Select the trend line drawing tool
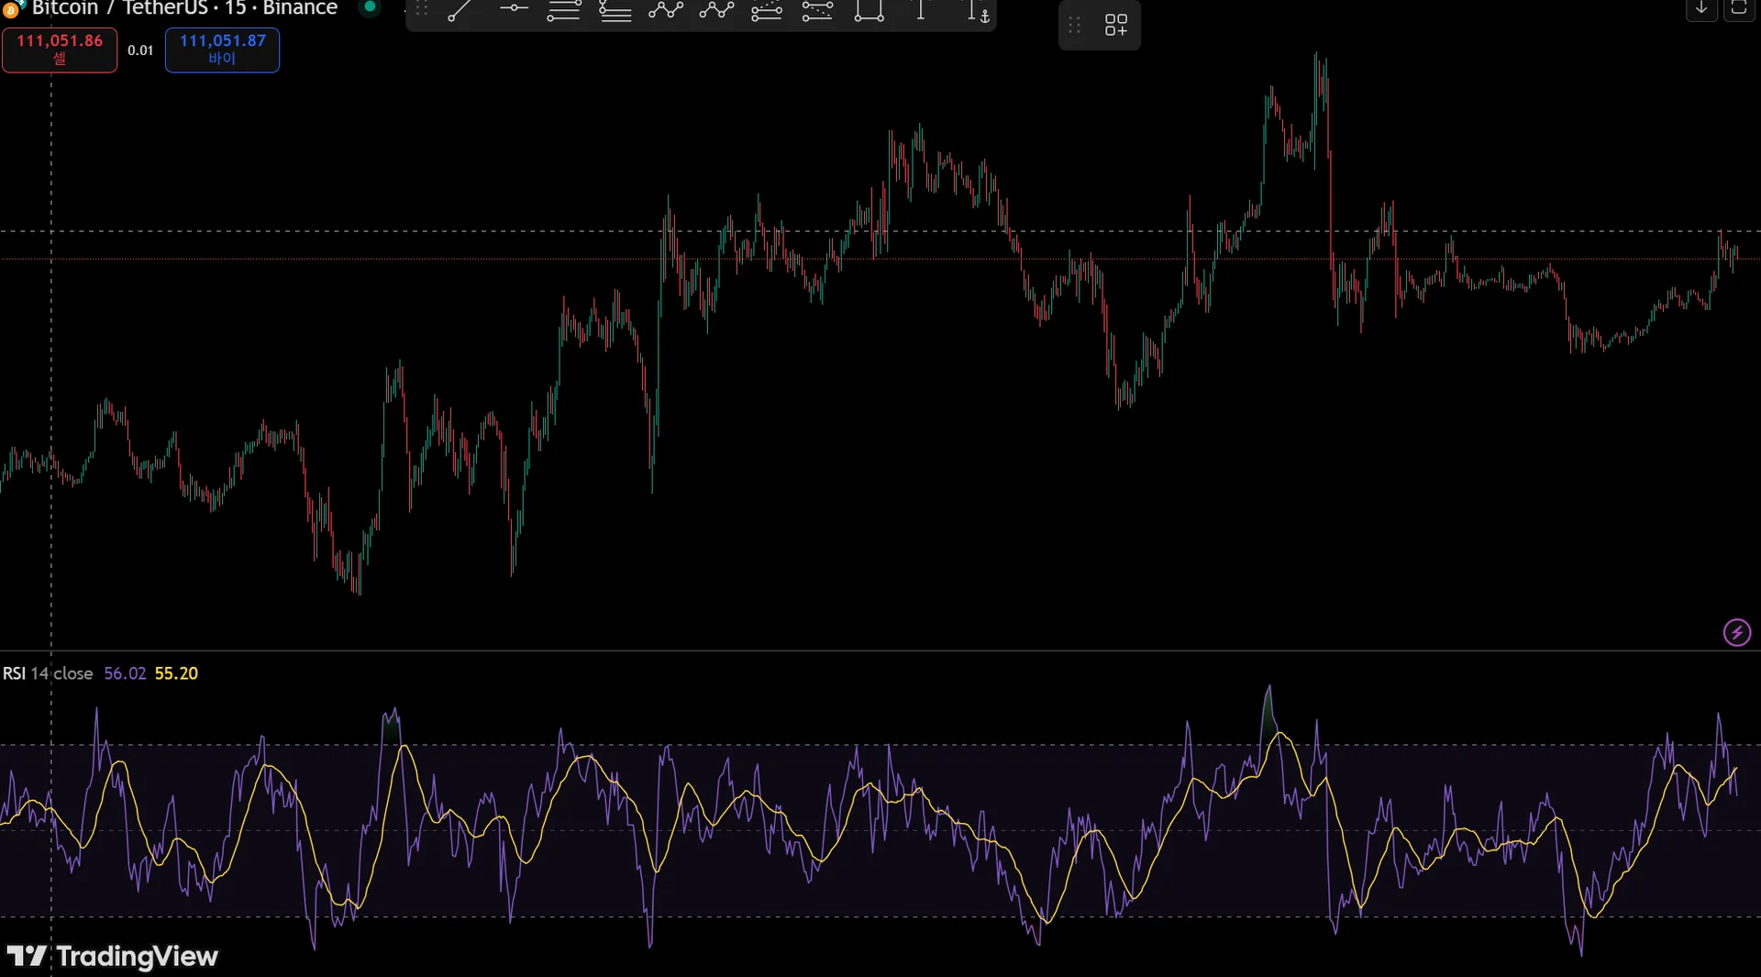Viewport: 1761px width, 977px height. click(459, 11)
